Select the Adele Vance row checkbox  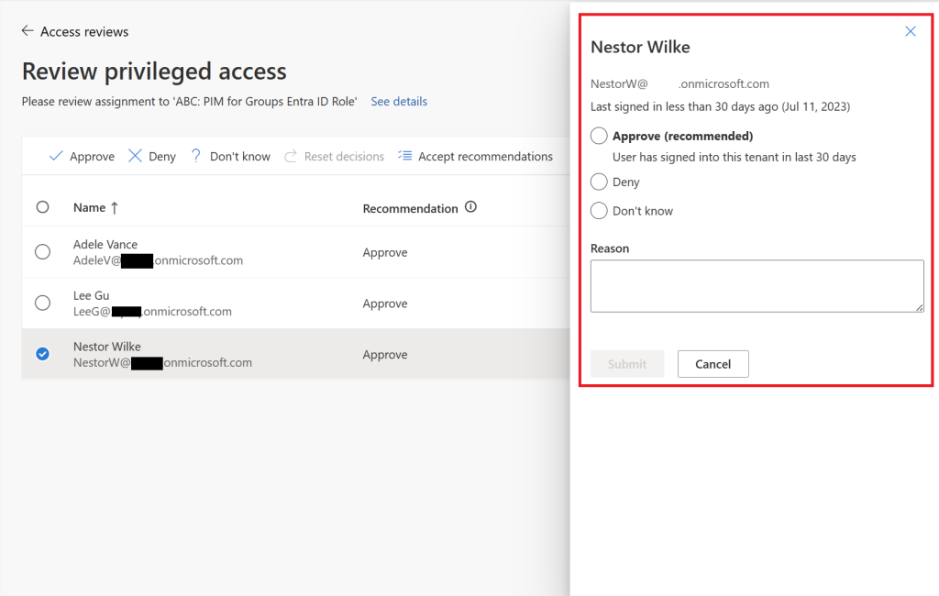pos(42,252)
